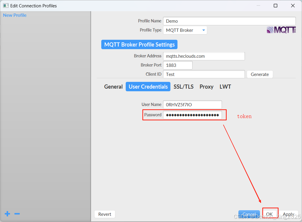
Task: Confirm settings with the OK button
Action: click(x=269, y=214)
